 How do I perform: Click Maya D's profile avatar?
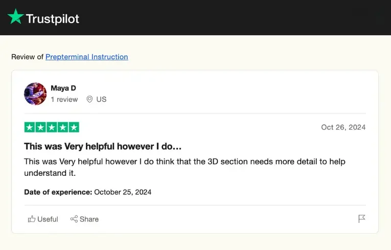[35, 94]
